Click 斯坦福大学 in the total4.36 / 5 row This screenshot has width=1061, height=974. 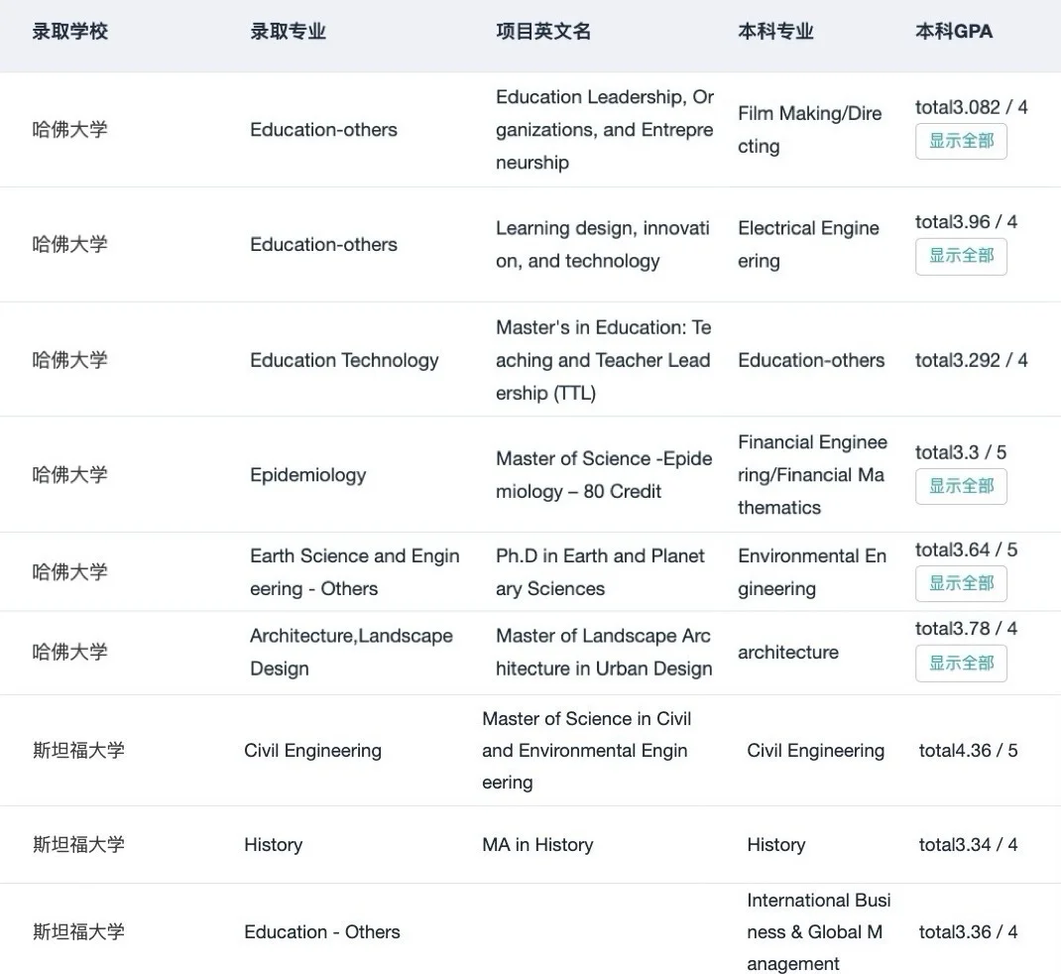click(79, 750)
